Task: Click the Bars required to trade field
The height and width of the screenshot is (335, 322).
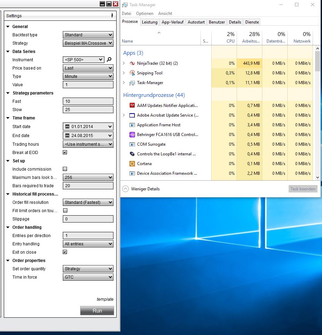Action: pos(88,185)
